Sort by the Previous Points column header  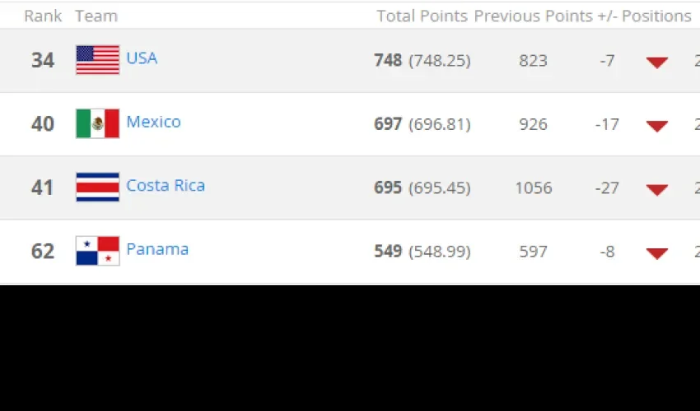click(533, 16)
